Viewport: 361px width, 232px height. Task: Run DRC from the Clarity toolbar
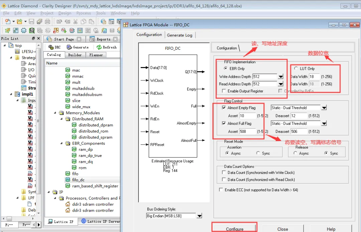coord(54,47)
